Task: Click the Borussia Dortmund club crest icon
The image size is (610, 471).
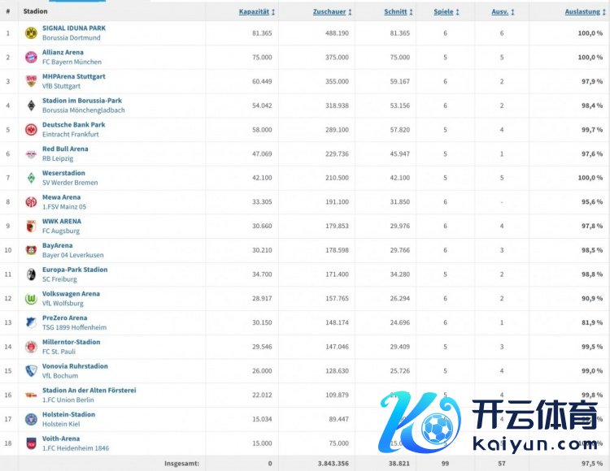Action: click(x=30, y=33)
